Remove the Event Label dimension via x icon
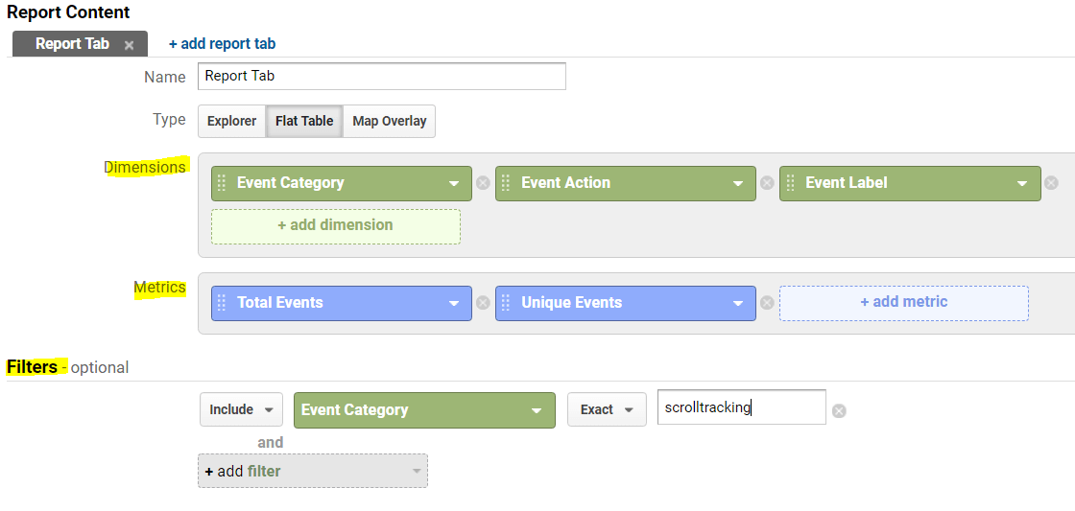 pos(1051,183)
